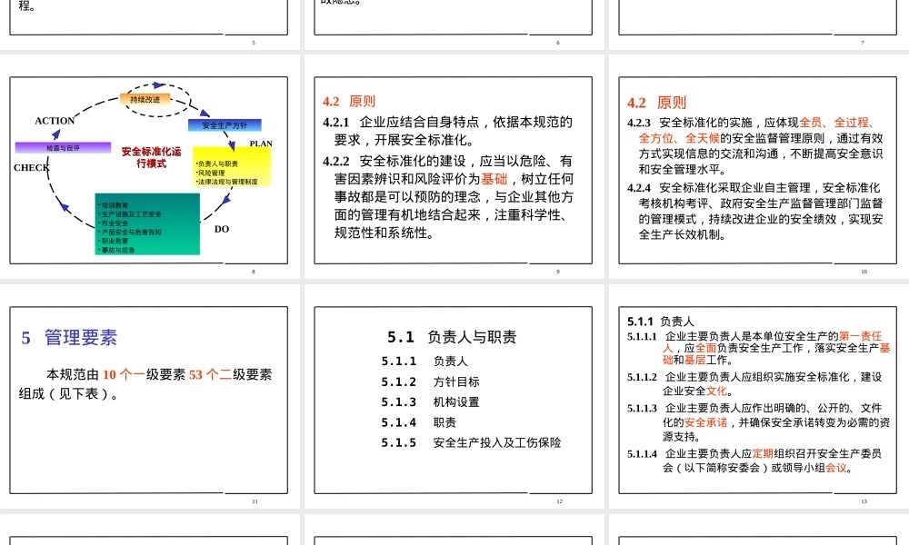The height and width of the screenshot is (545, 909).
Task: Click the 5.1.1.3 paragraph number
Action: point(642,409)
